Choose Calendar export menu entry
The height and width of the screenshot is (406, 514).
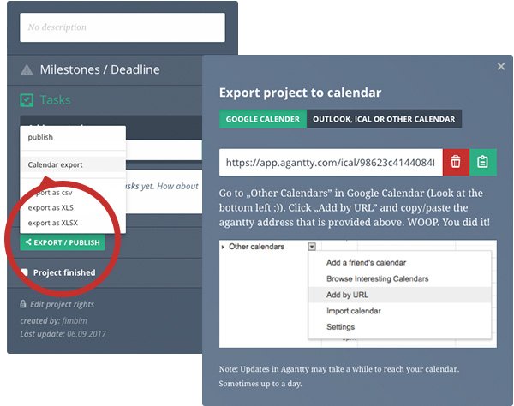[73, 164]
